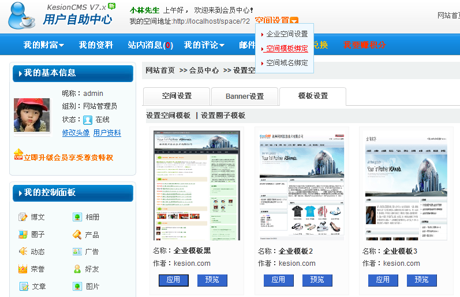Screen dimensions: 460x297
Task: Click the 修改头像 link
Action: (76, 133)
